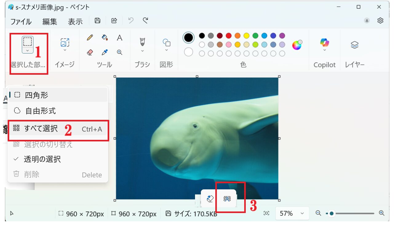Select the Fill bucket tool
This screenshot has height=229, width=398.
pyautogui.click(x=105, y=38)
